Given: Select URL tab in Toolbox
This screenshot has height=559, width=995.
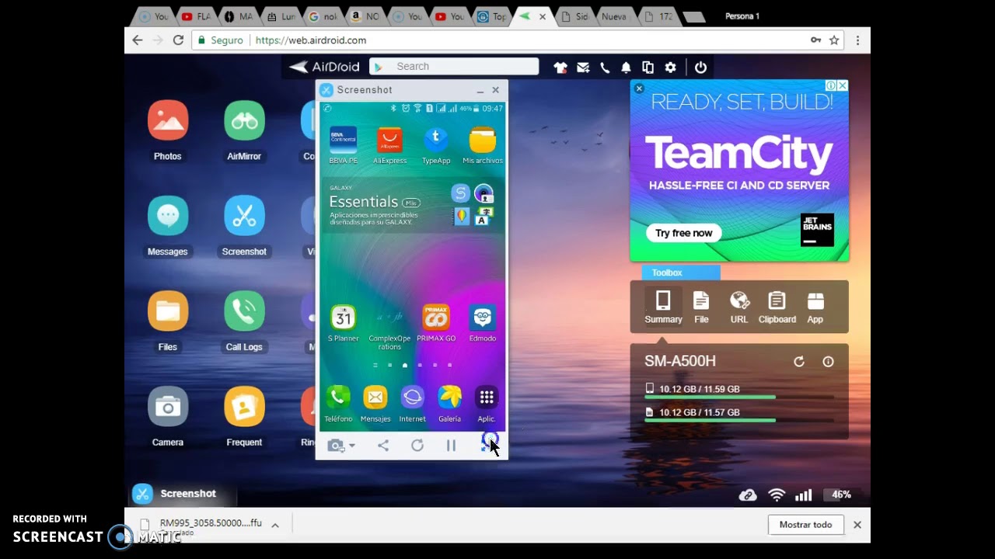Looking at the screenshot, I should pos(739,307).
